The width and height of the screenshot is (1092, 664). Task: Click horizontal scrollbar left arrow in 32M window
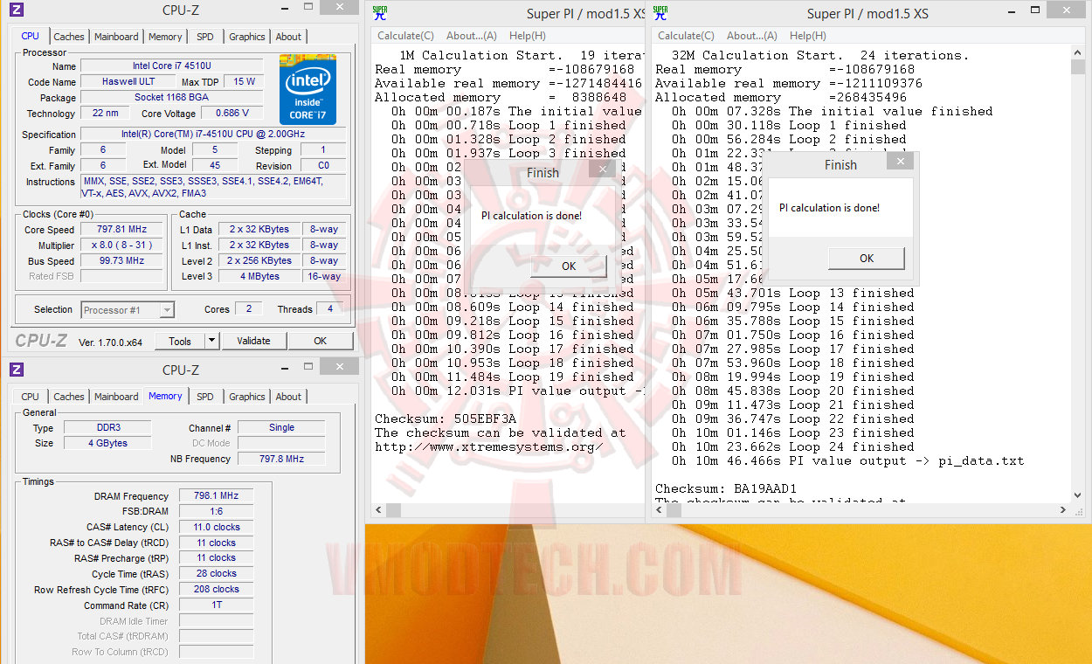tap(660, 510)
